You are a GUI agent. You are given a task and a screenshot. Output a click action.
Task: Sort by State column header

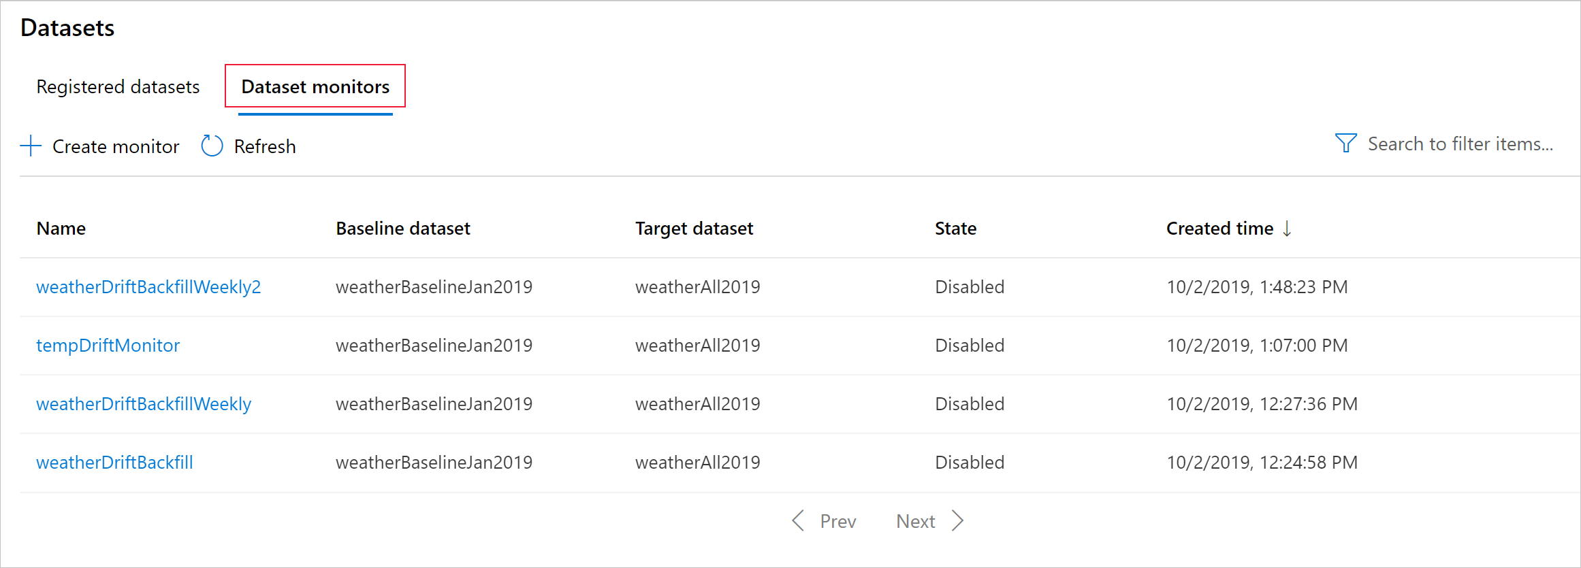click(x=955, y=229)
